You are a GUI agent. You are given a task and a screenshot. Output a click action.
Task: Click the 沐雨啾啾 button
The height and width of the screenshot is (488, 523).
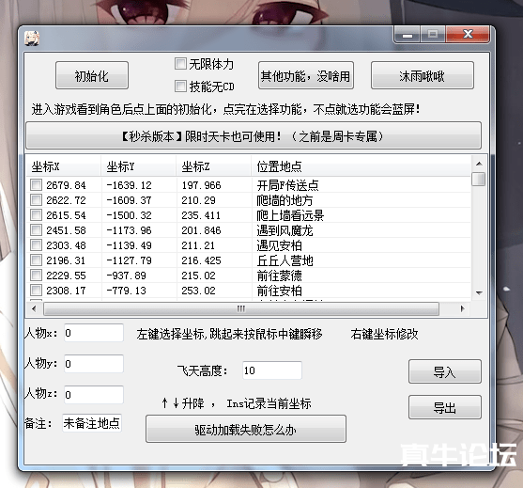click(423, 75)
